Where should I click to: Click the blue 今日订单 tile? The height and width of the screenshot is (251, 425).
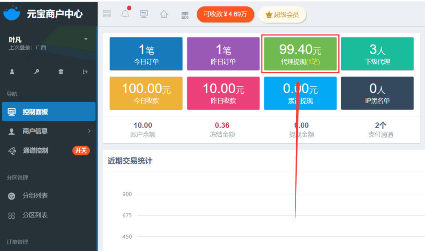(x=146, y=54)
